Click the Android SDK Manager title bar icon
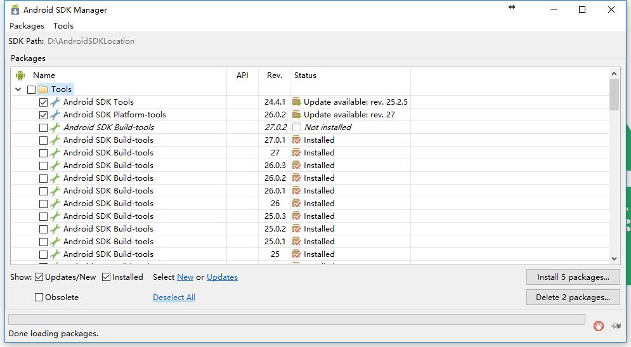This screenshot has width=631, height=347. pyautogui.click(x=15, y=10)
